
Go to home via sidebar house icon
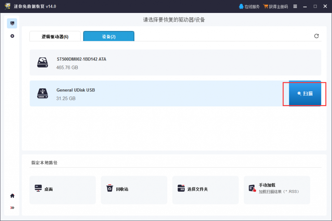click(x=12, y=196)
